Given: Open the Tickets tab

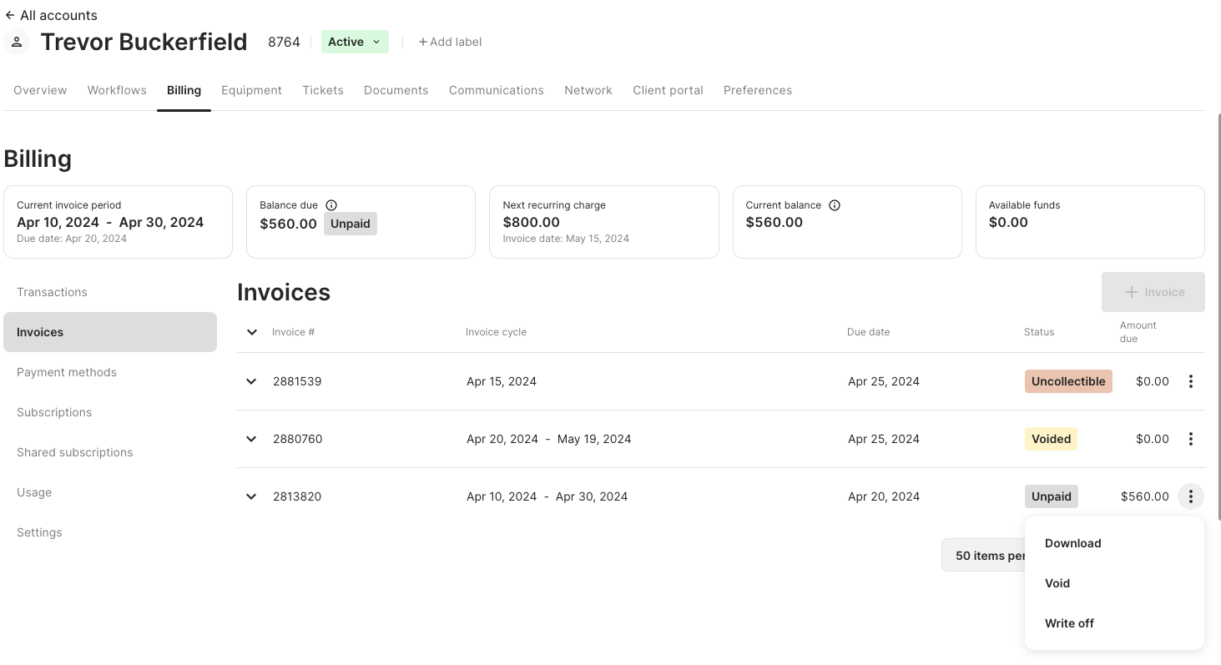Looking at the screenshot, I should (x=323, y=90).
